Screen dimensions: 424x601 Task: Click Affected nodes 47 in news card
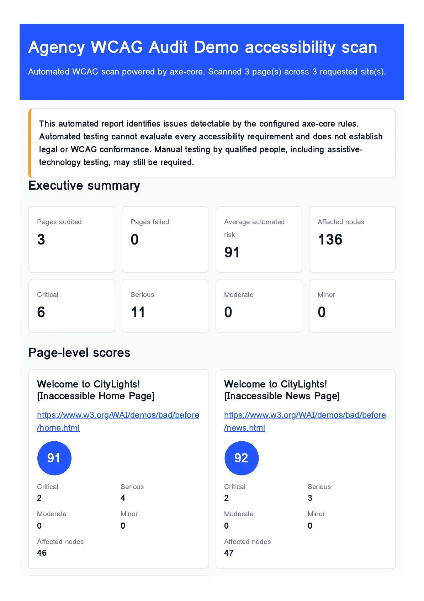point(248,547)
